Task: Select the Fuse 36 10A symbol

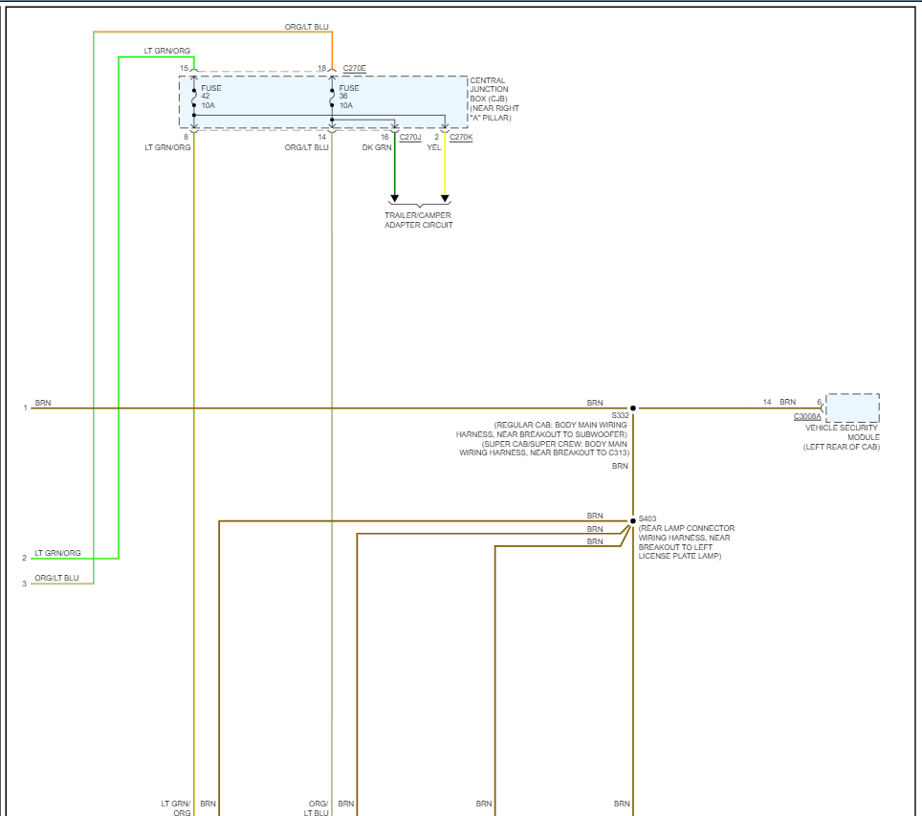Action: pyautogui.click(x=332, y=97)
